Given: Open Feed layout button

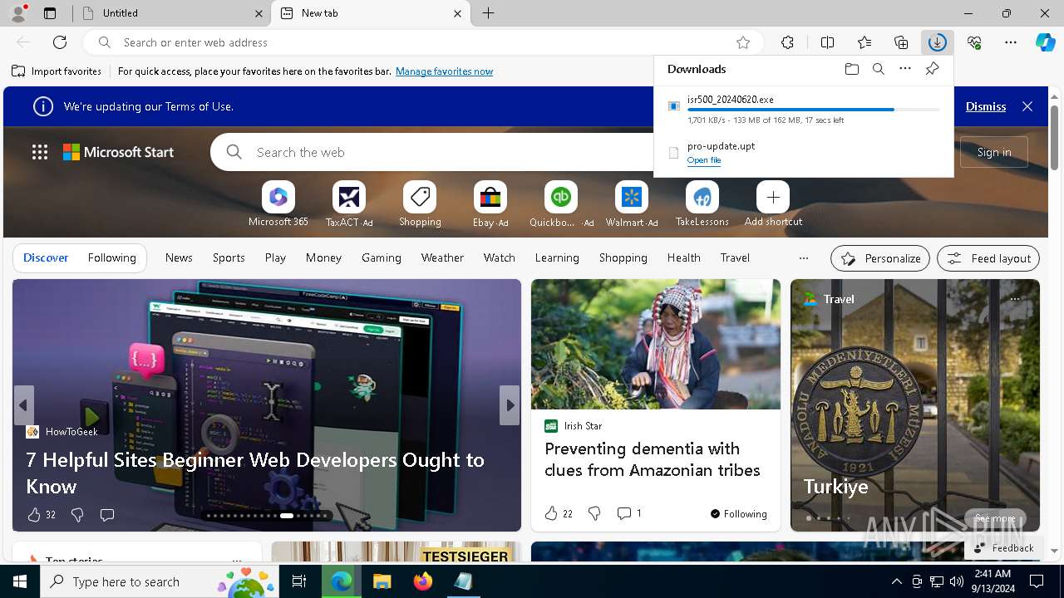Looking at the screenshot, I should pyautogui.click(x=988, y=258).
